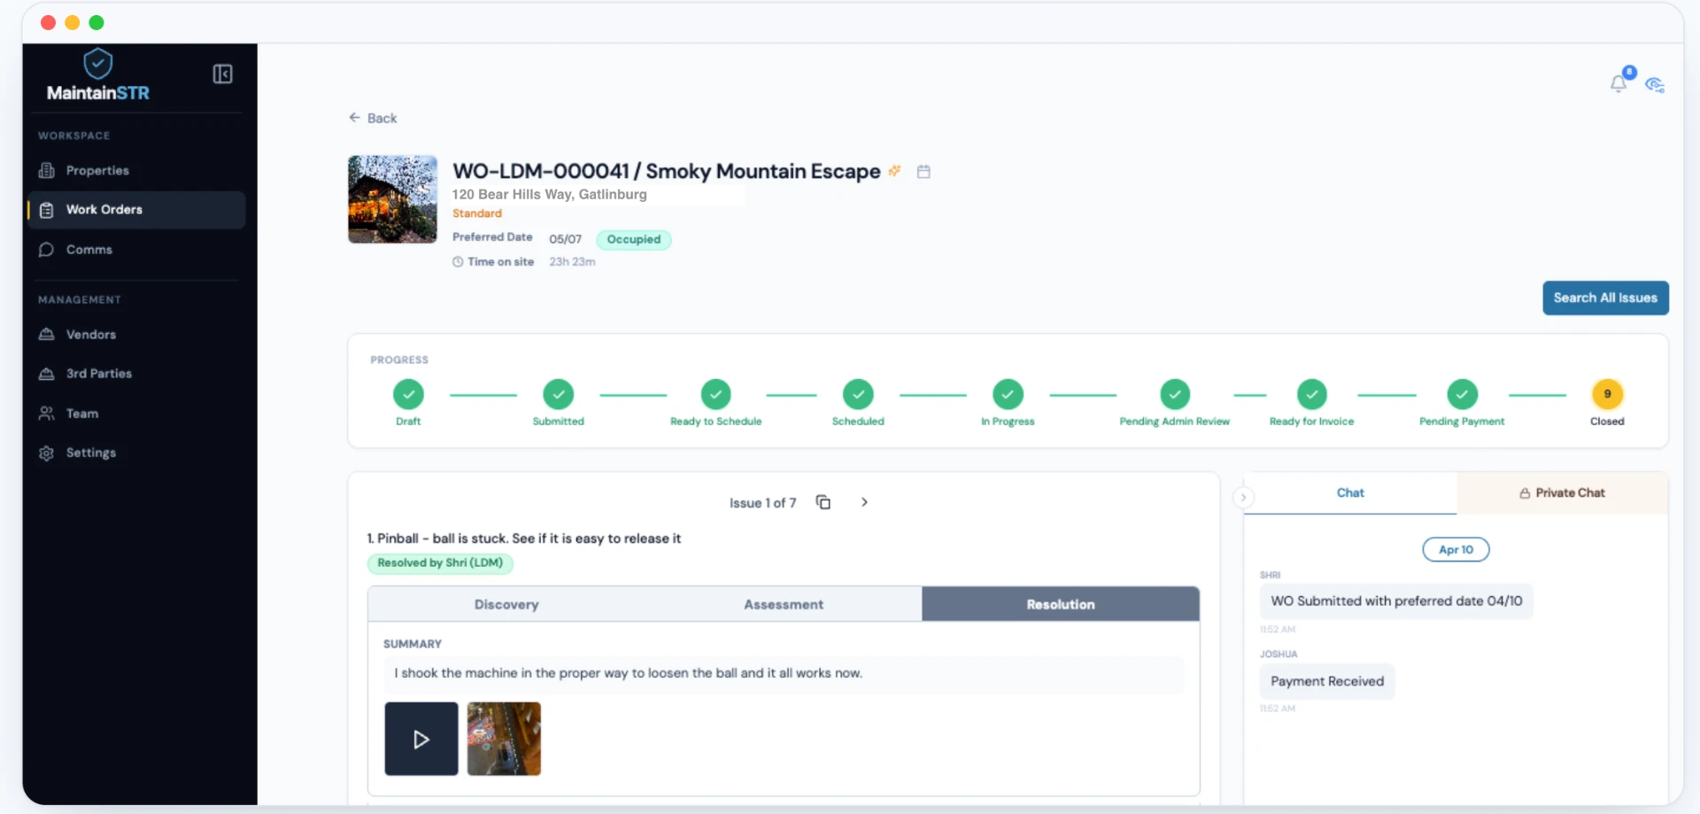Open Properties in the sidebar

136,170
